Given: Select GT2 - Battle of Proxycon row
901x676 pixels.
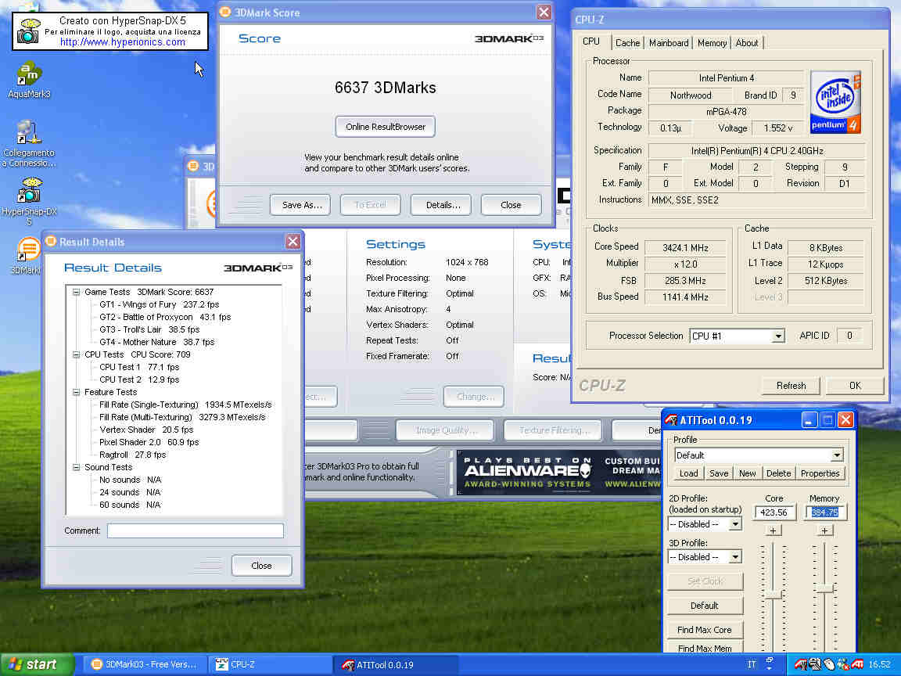Looking at the screenshot, I should (x=165, y=318).
